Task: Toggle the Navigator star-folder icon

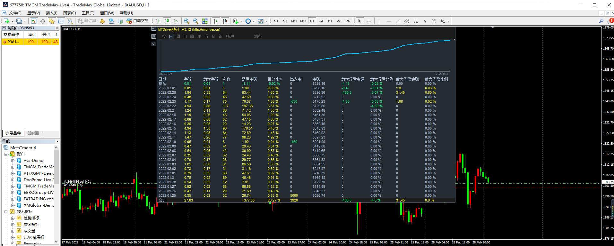Action: click(x=51, y=21)
